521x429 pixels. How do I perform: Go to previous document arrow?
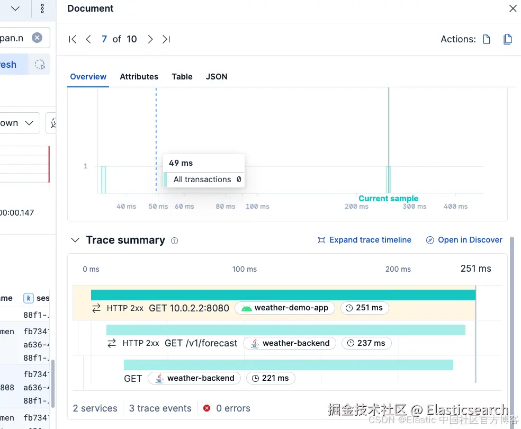click(x=88, y=39)
